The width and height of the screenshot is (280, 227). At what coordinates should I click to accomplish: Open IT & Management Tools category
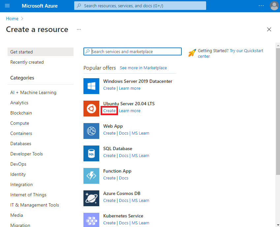pyautogui.click(x=35, y=205)
